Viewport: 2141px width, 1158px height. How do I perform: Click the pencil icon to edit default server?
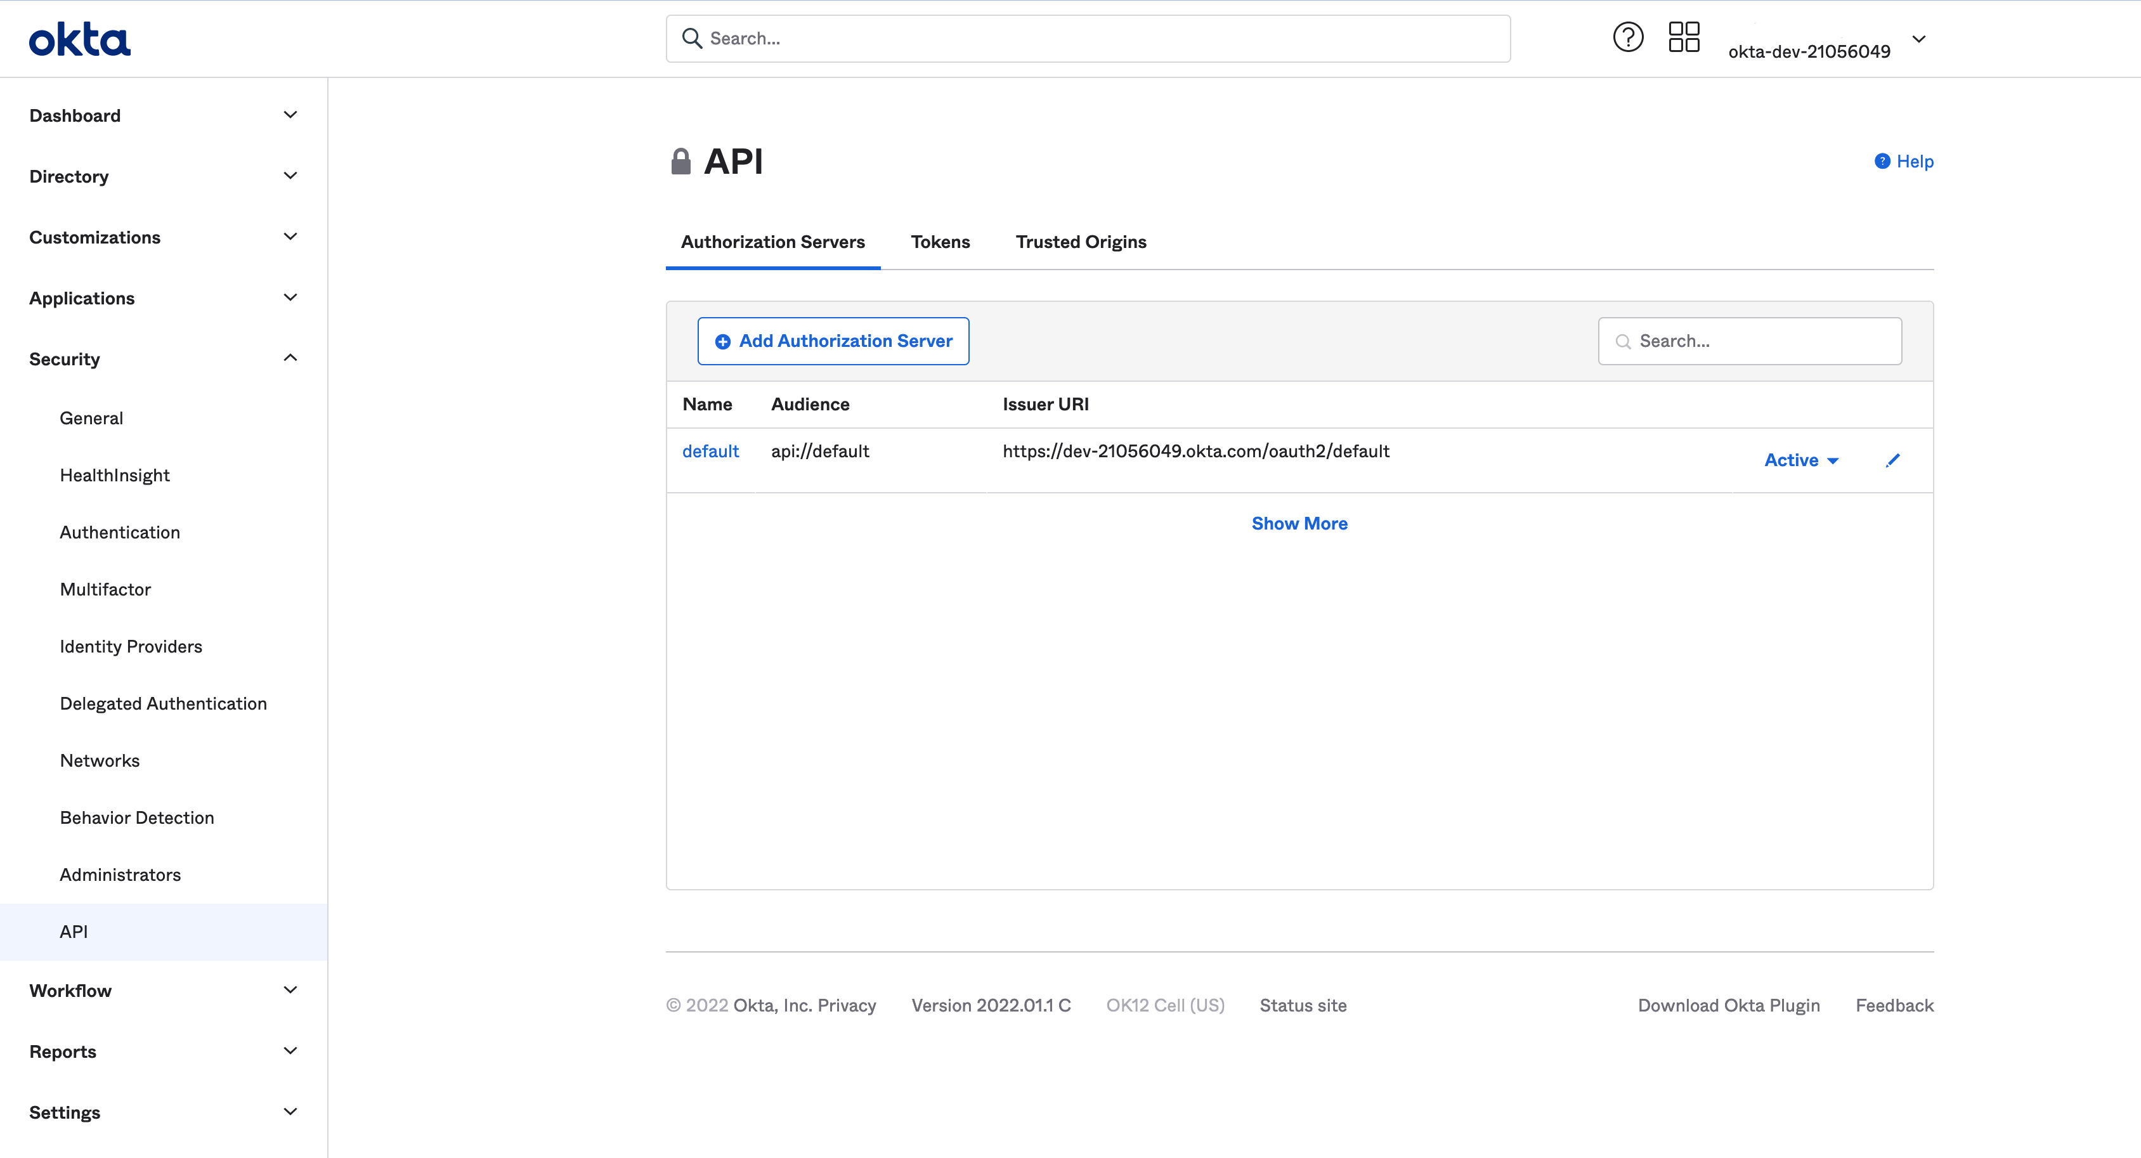(1892, 460)
